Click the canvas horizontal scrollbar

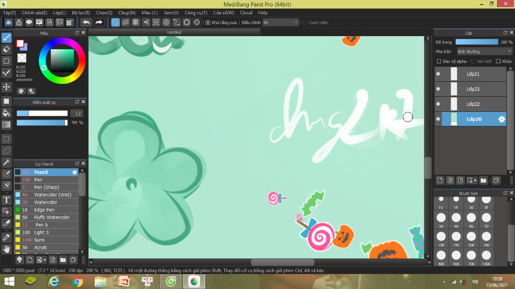coord(283,262)
